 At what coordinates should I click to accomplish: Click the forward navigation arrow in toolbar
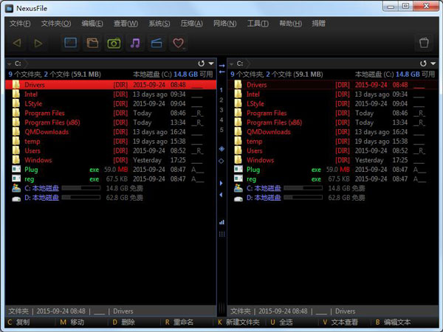pos(38,44)
